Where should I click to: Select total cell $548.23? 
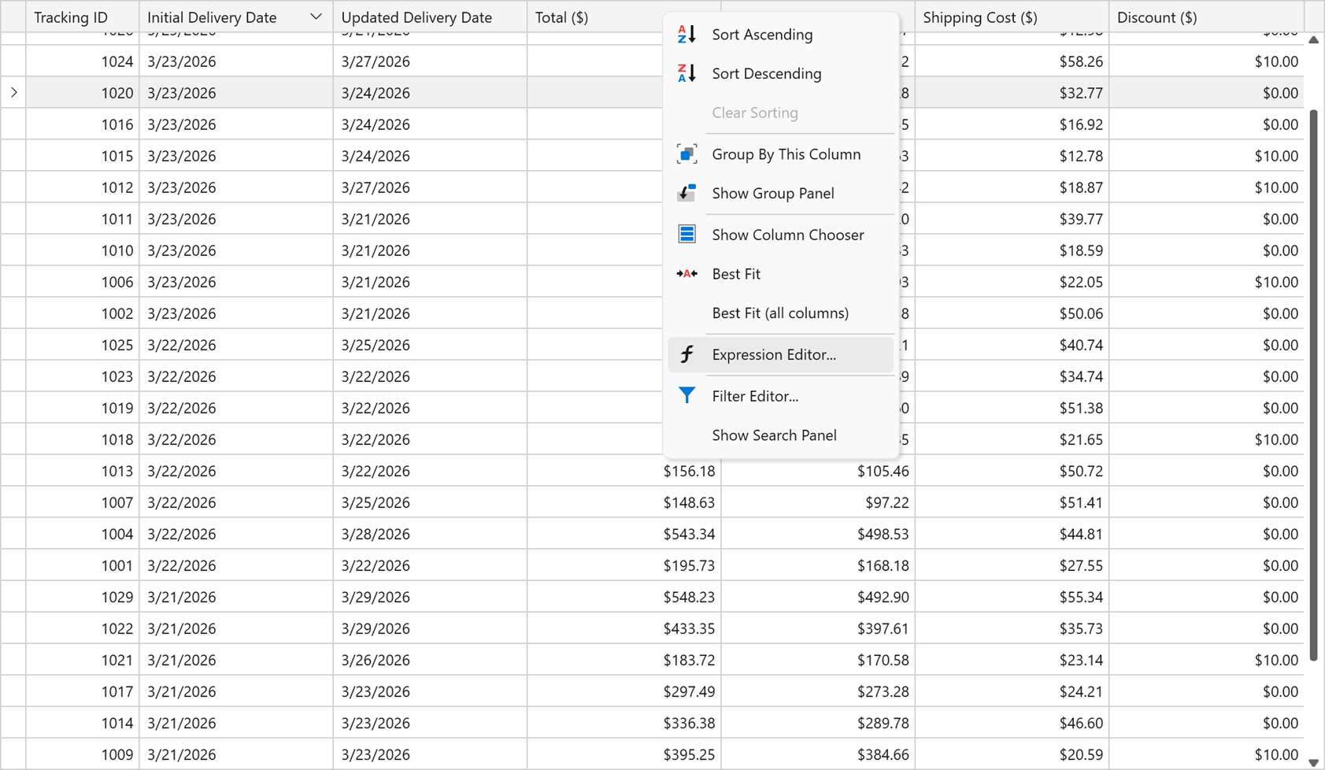click(624, 597)
